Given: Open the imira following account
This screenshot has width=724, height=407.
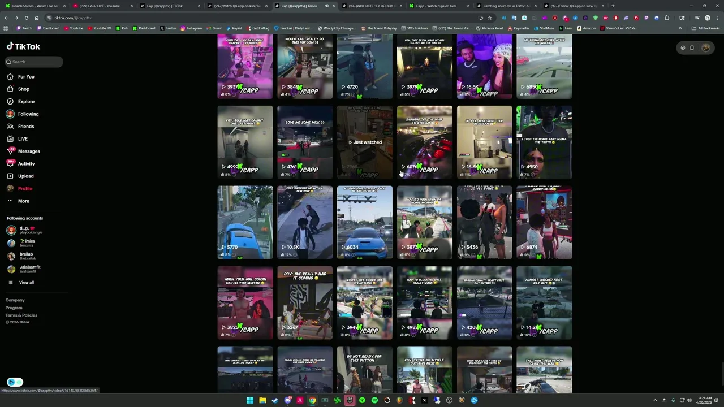Looking at the screenshot, I should click(21, 243).
